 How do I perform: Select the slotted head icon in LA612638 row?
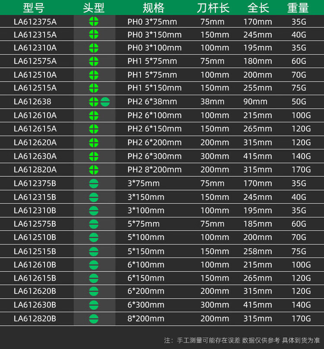105,102
